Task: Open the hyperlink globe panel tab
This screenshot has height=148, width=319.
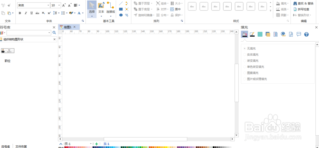Action: point(283,34)
